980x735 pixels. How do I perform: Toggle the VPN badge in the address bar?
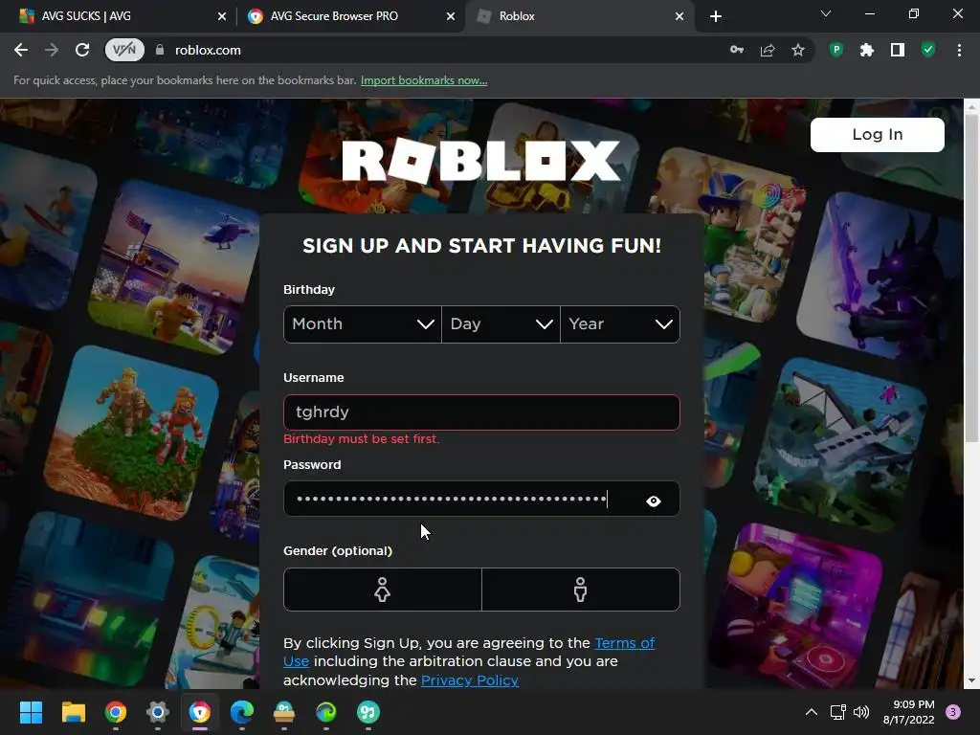[124, 50]
